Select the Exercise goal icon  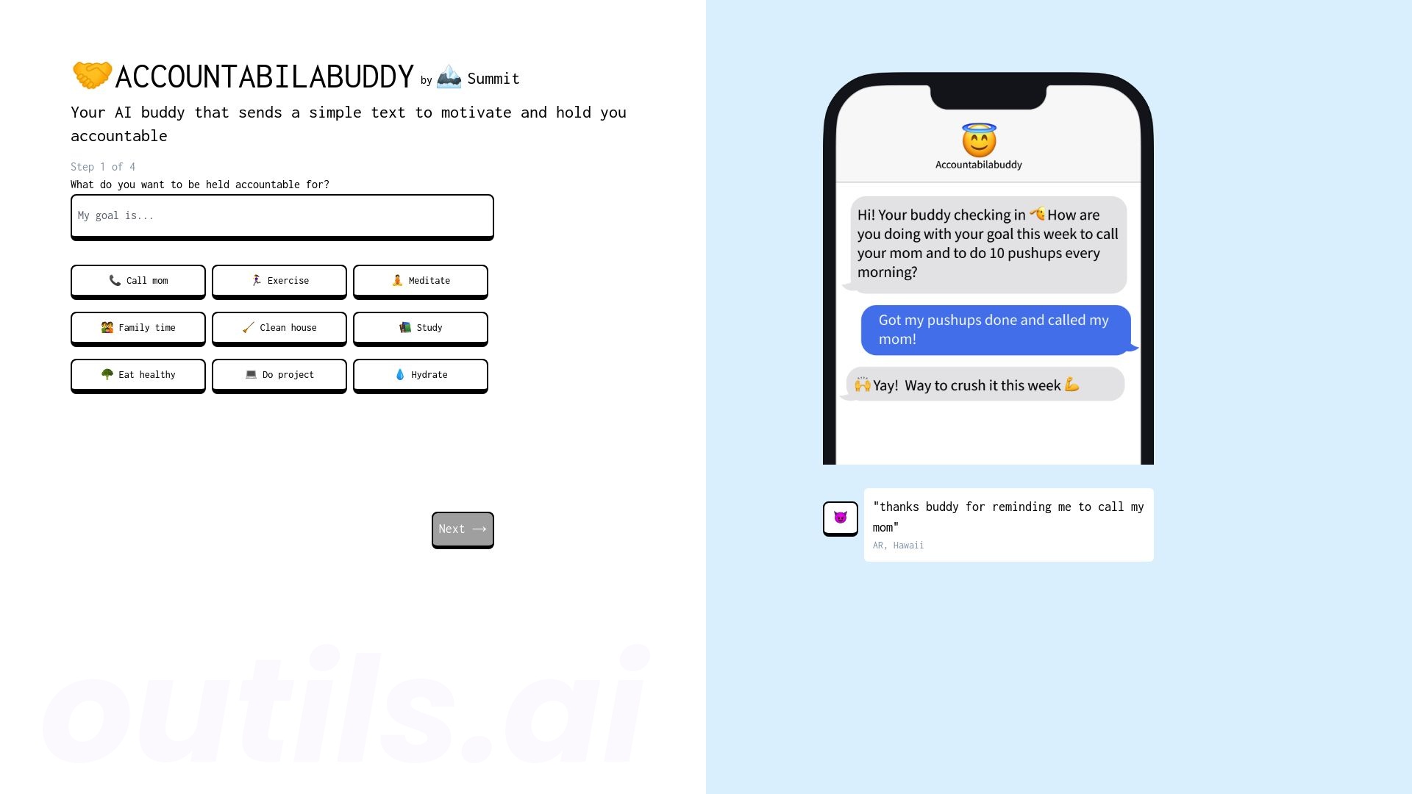[255, 280]
